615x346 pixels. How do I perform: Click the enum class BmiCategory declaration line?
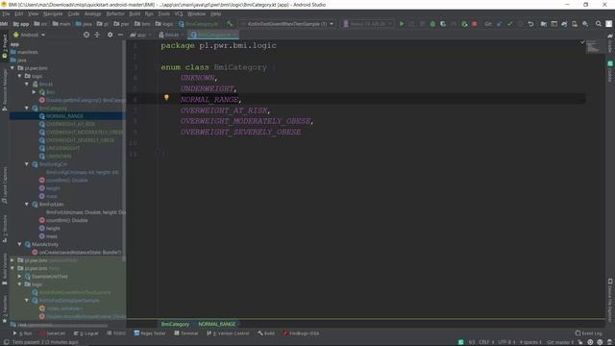[x=217, y=67]
